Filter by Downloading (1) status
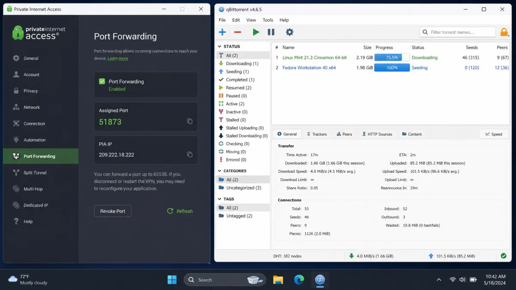This screenshot has width=516, height=290. [x=243, y=64]
